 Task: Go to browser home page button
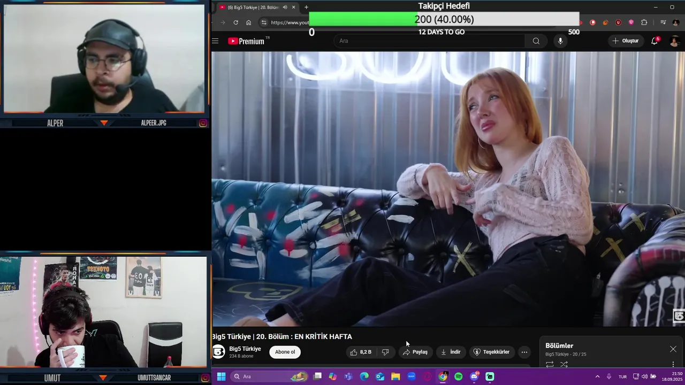pos(248,22)
